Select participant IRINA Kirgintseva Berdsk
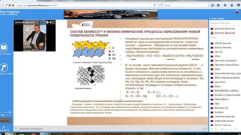The height and width of the screenshot is (135, 241). pyautogui.click(x=227, y=78)
